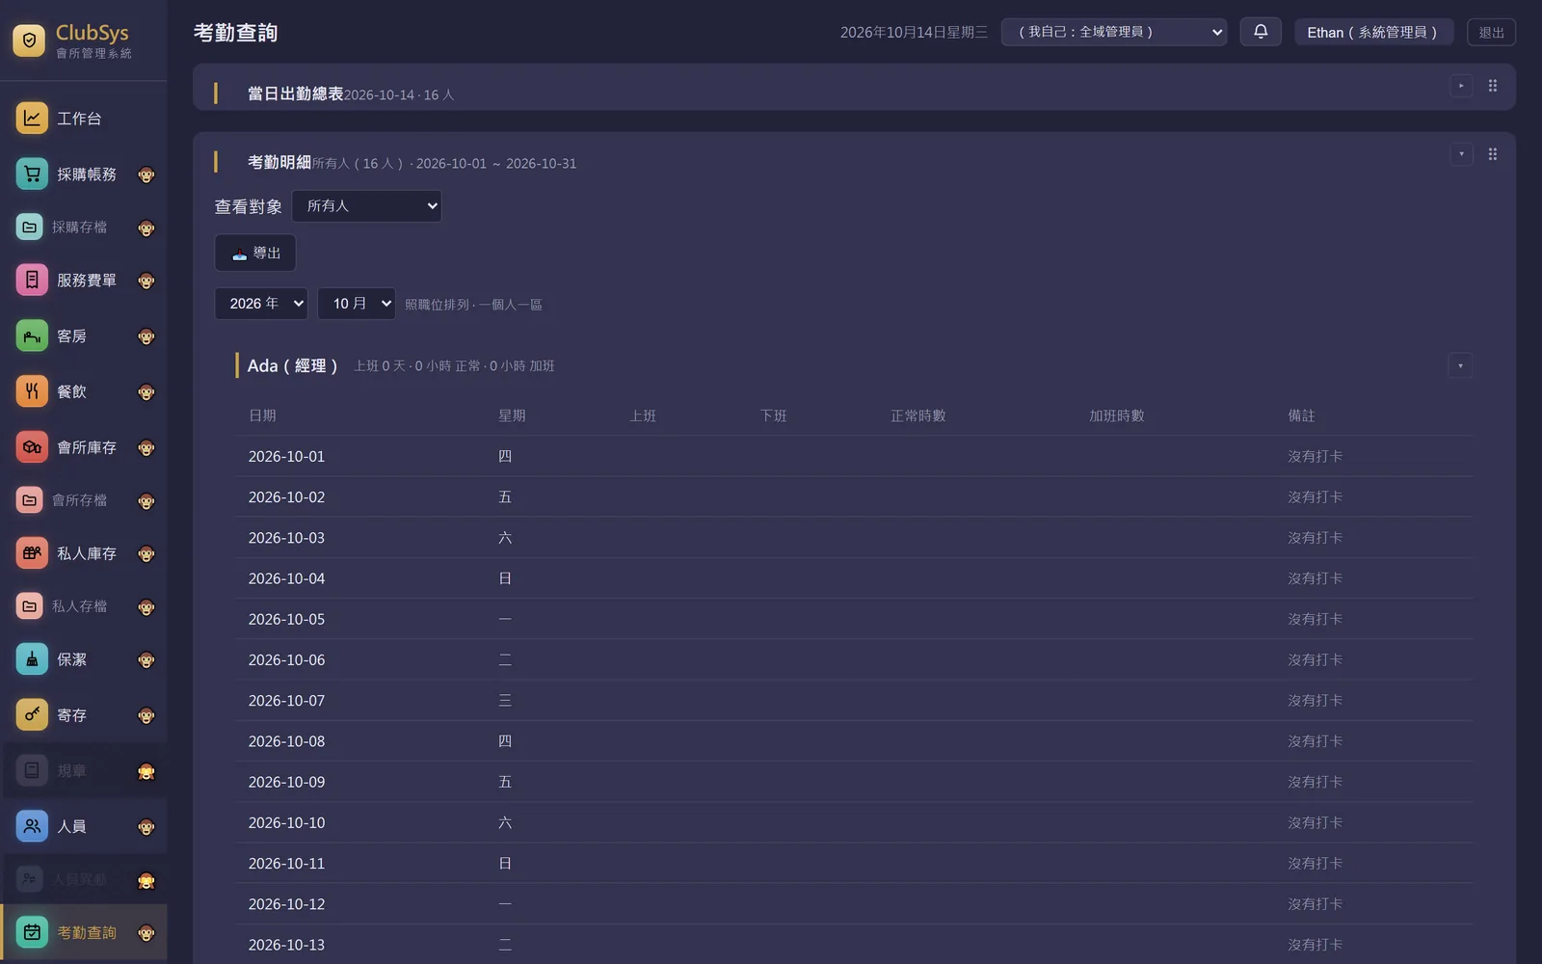Open 私人存檔 archive icon
Viewport: 1542px width, 964px height.
(x=30, y=606)
